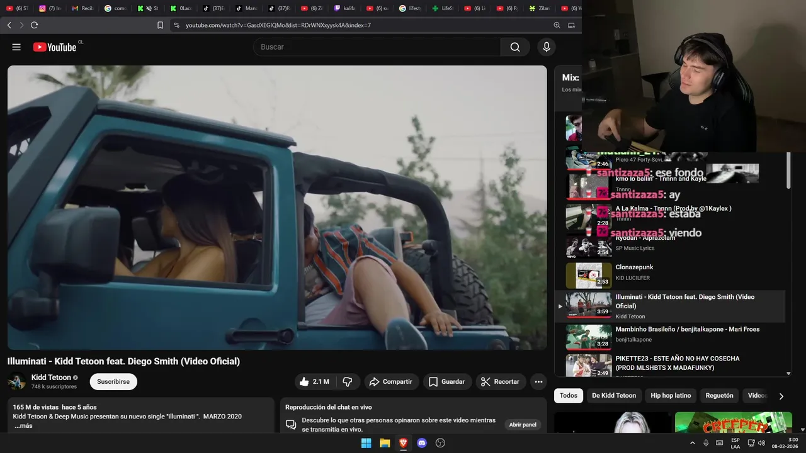The image size is (806, 453).
Task: Open the CREEPER recommended video thumbnail
Action: [x=734, y=423]
